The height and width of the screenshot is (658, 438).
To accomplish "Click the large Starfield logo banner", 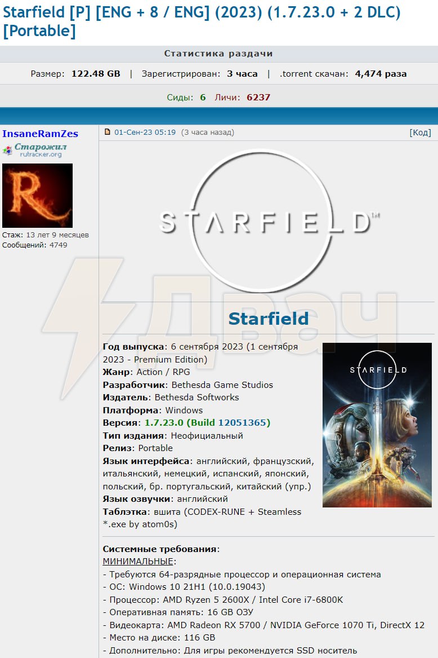I will [x=268, y=221].
